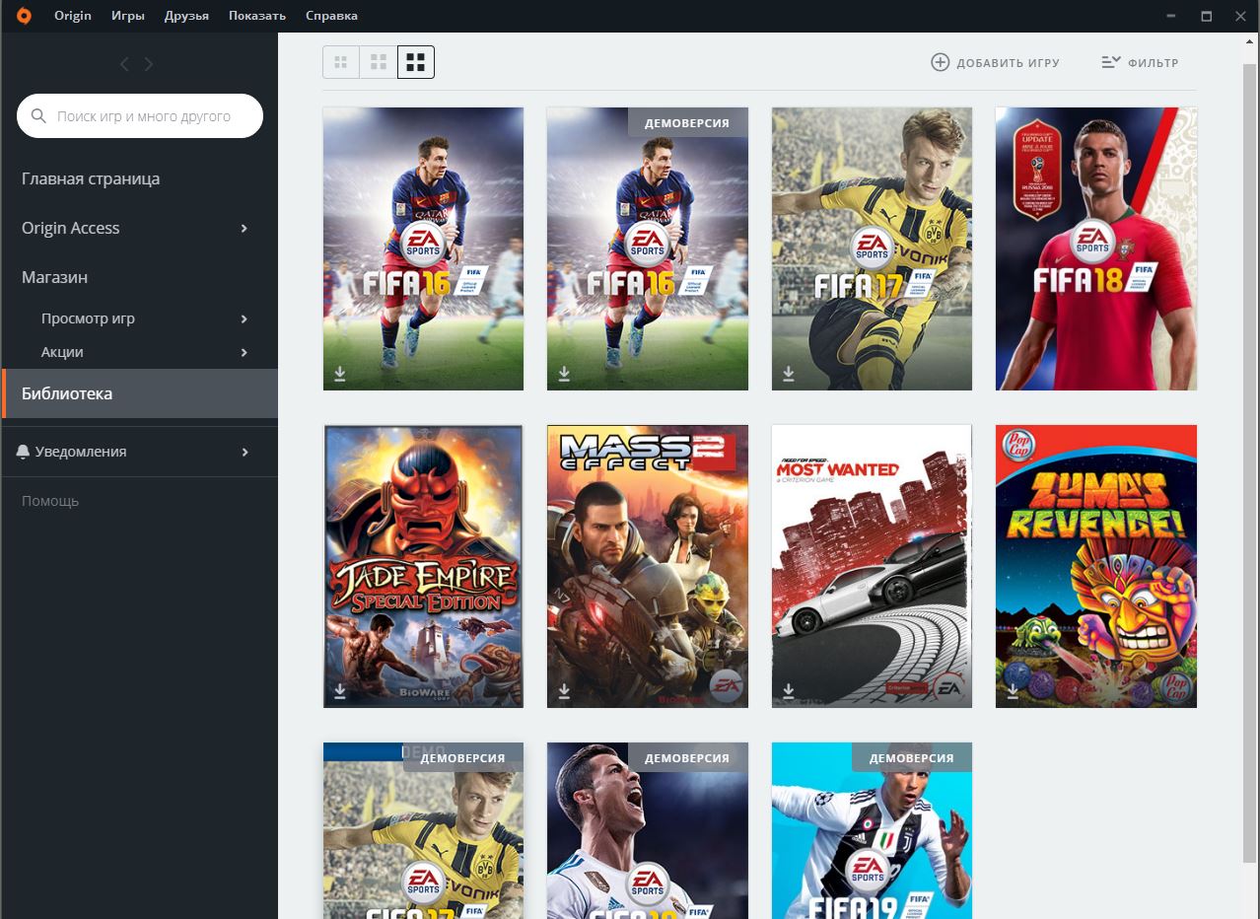Image resolution: width=1260 pixels, height=919 pixels.
Task: Close the Origin window
Action: click(1240, 16)
